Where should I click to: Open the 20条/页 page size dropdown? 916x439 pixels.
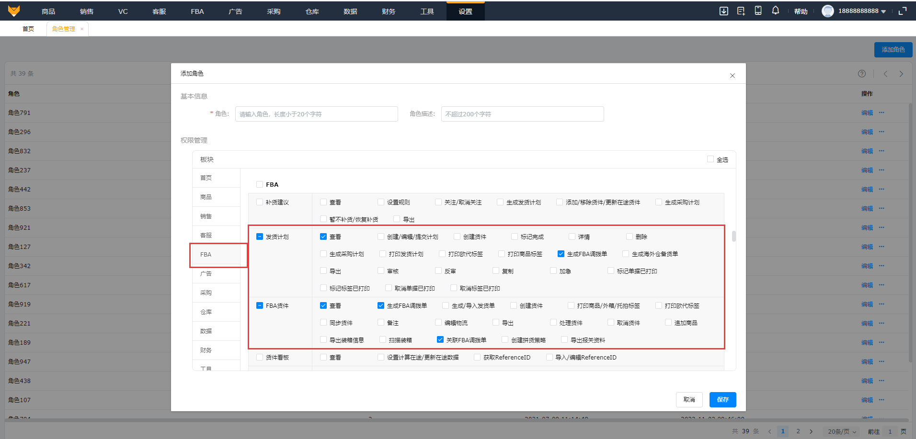coord(842,431)
